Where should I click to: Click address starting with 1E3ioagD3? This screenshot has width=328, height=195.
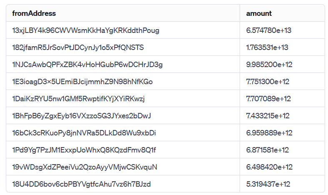(x=83, y=82)
